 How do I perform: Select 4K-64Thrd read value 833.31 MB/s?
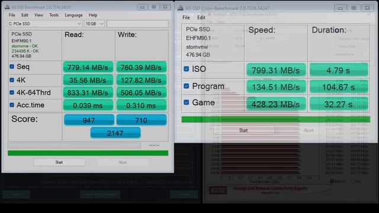tap(88, 93)
